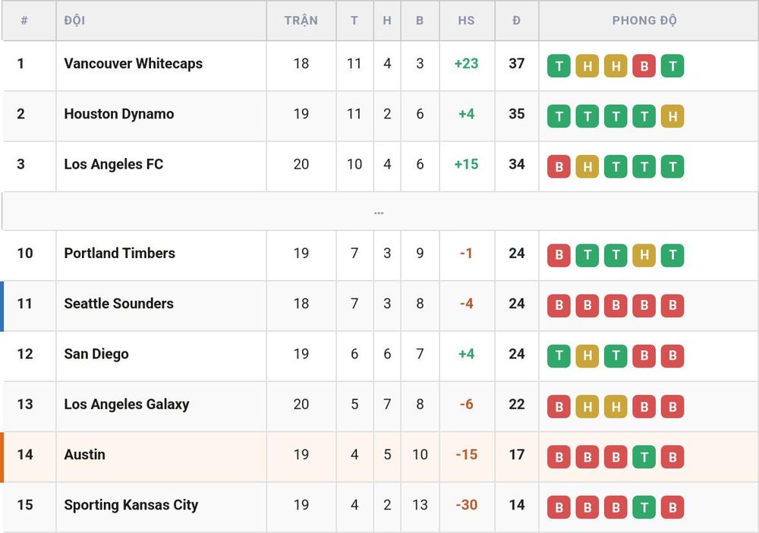Click the ĐỘI column header
Screen dimensions: 759x533
[74, 20]
